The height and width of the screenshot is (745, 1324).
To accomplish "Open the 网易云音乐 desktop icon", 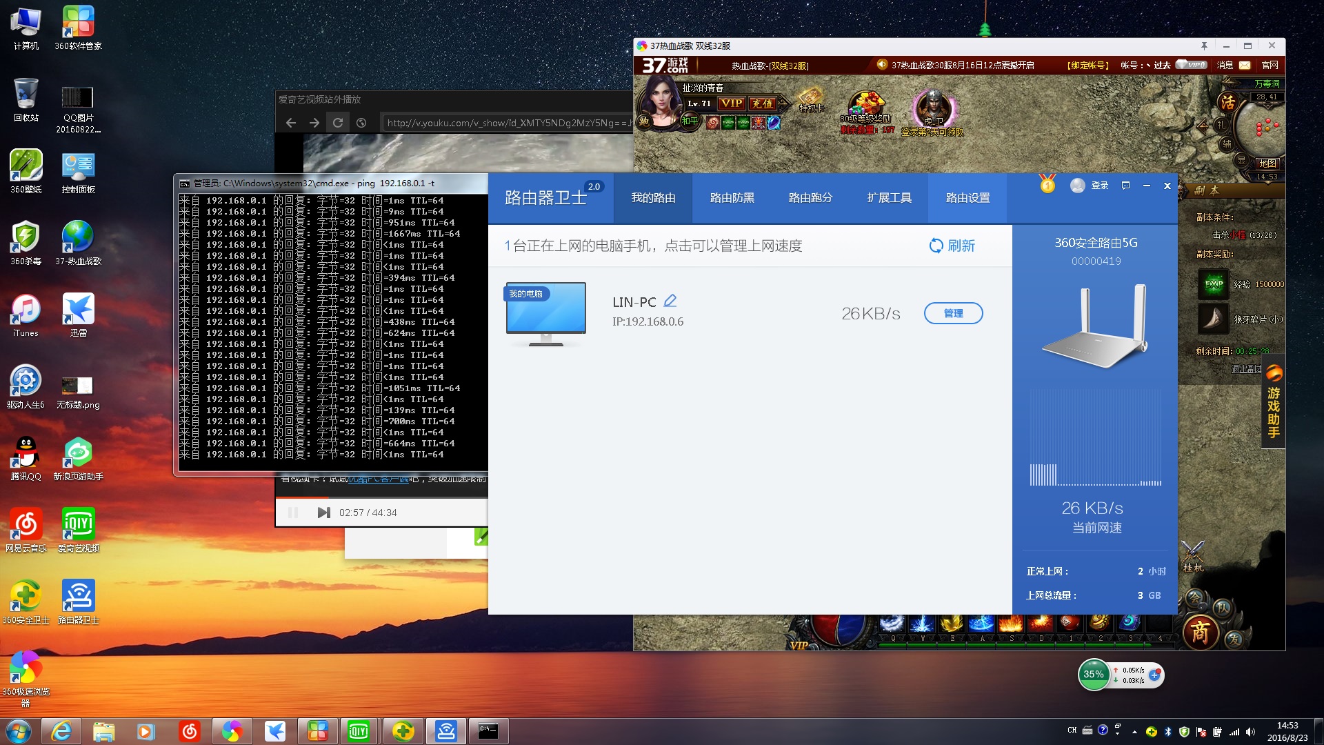I will point(26,530).
